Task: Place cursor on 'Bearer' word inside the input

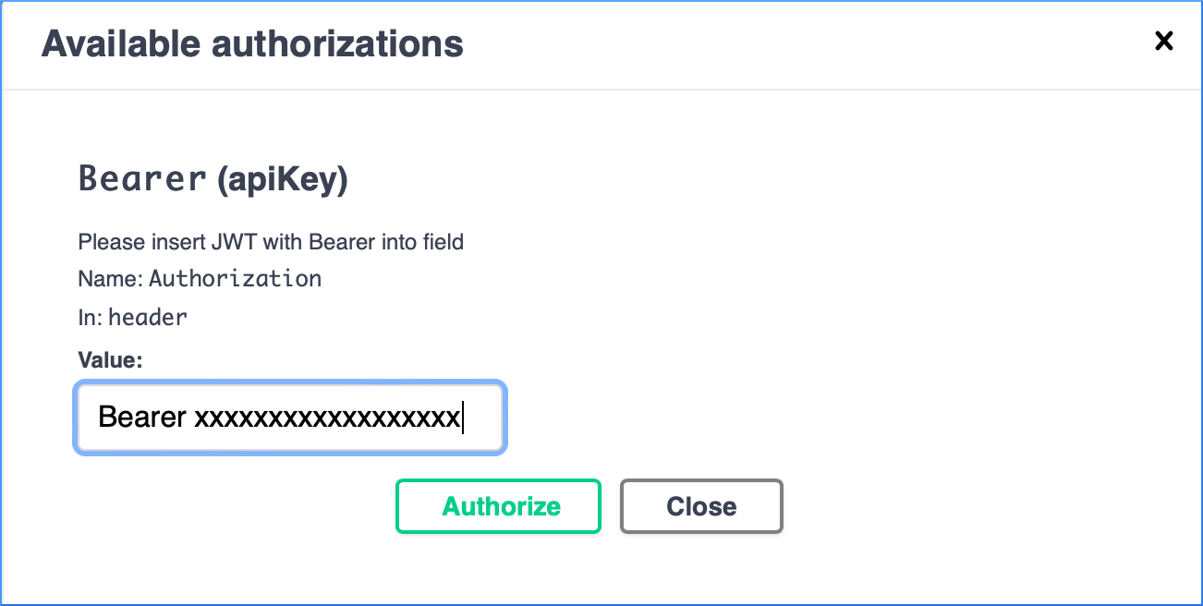Action: (x=142, y=418)
